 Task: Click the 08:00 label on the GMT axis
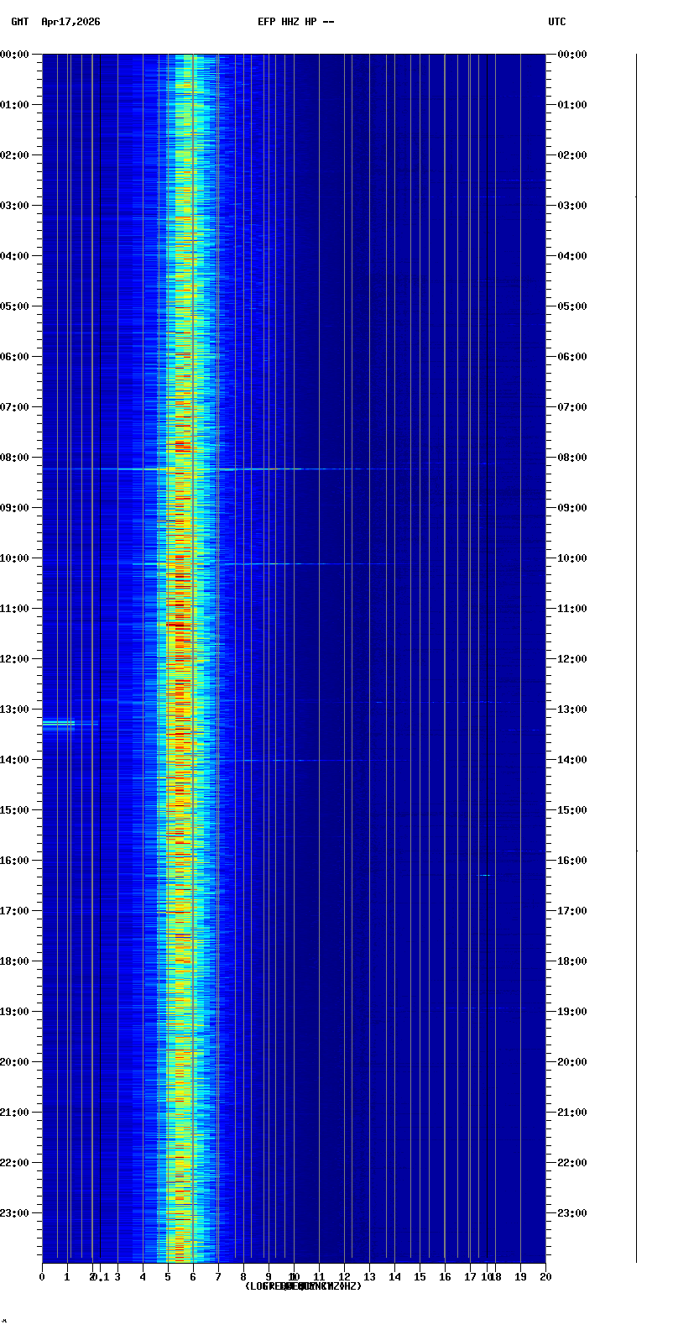14,458
